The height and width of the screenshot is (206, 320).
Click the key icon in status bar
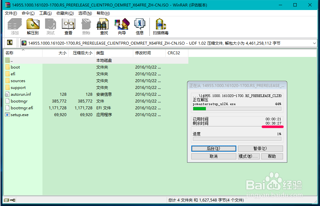13,200
